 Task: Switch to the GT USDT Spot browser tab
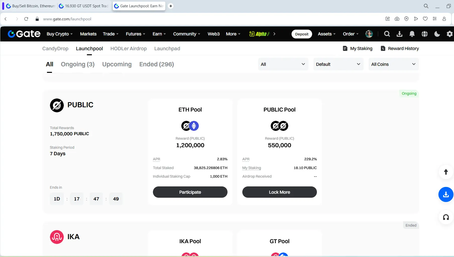click(x=84, y=6)
